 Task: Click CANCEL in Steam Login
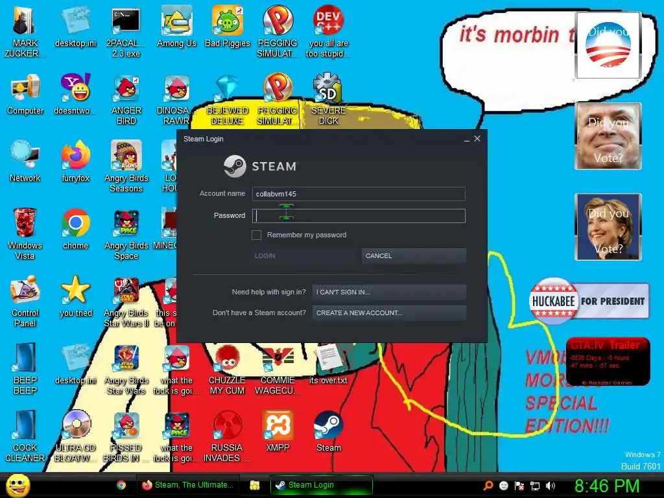(x=414, y=255)
